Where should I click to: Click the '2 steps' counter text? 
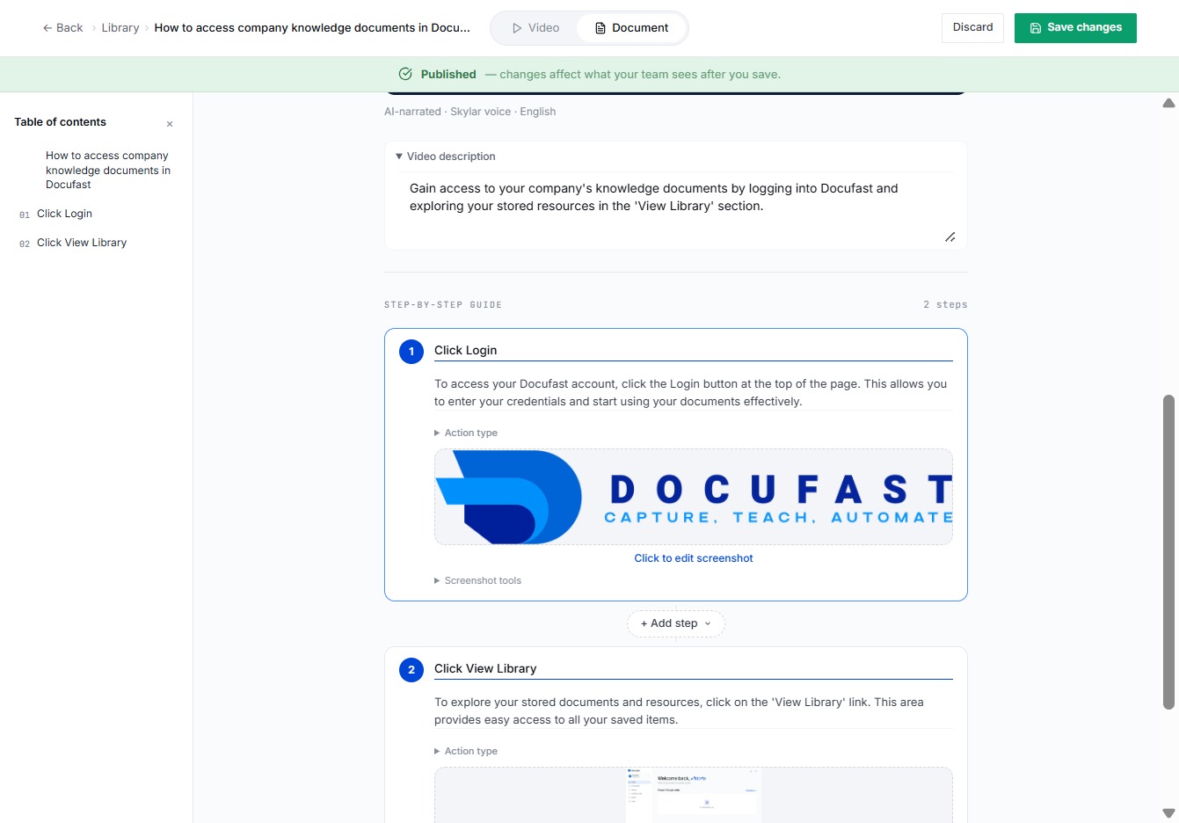pos(945,304)
